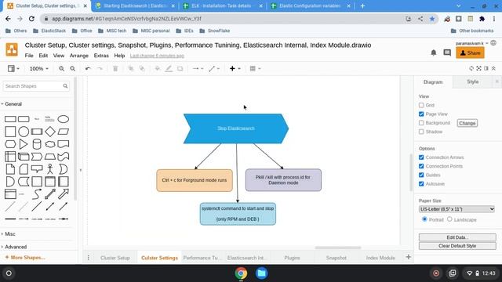The width and height of the screenshot is (502, 282).
Task: Open the Extras menu
Action: [x=101, y=56]
